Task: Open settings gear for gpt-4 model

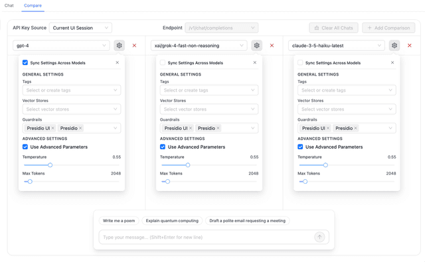Action: pos(120,46)
